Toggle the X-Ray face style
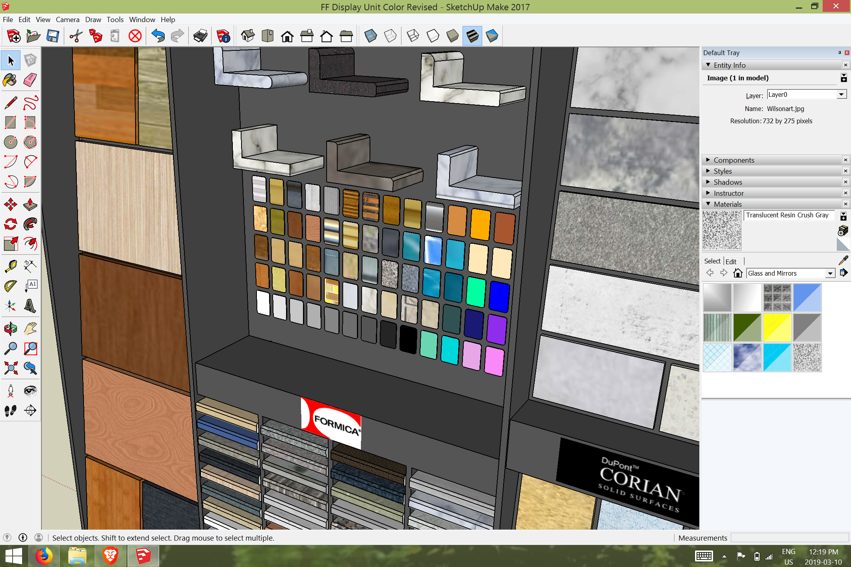Image resolution: width=851 pixels, height=567 pixels. (370, 36)
